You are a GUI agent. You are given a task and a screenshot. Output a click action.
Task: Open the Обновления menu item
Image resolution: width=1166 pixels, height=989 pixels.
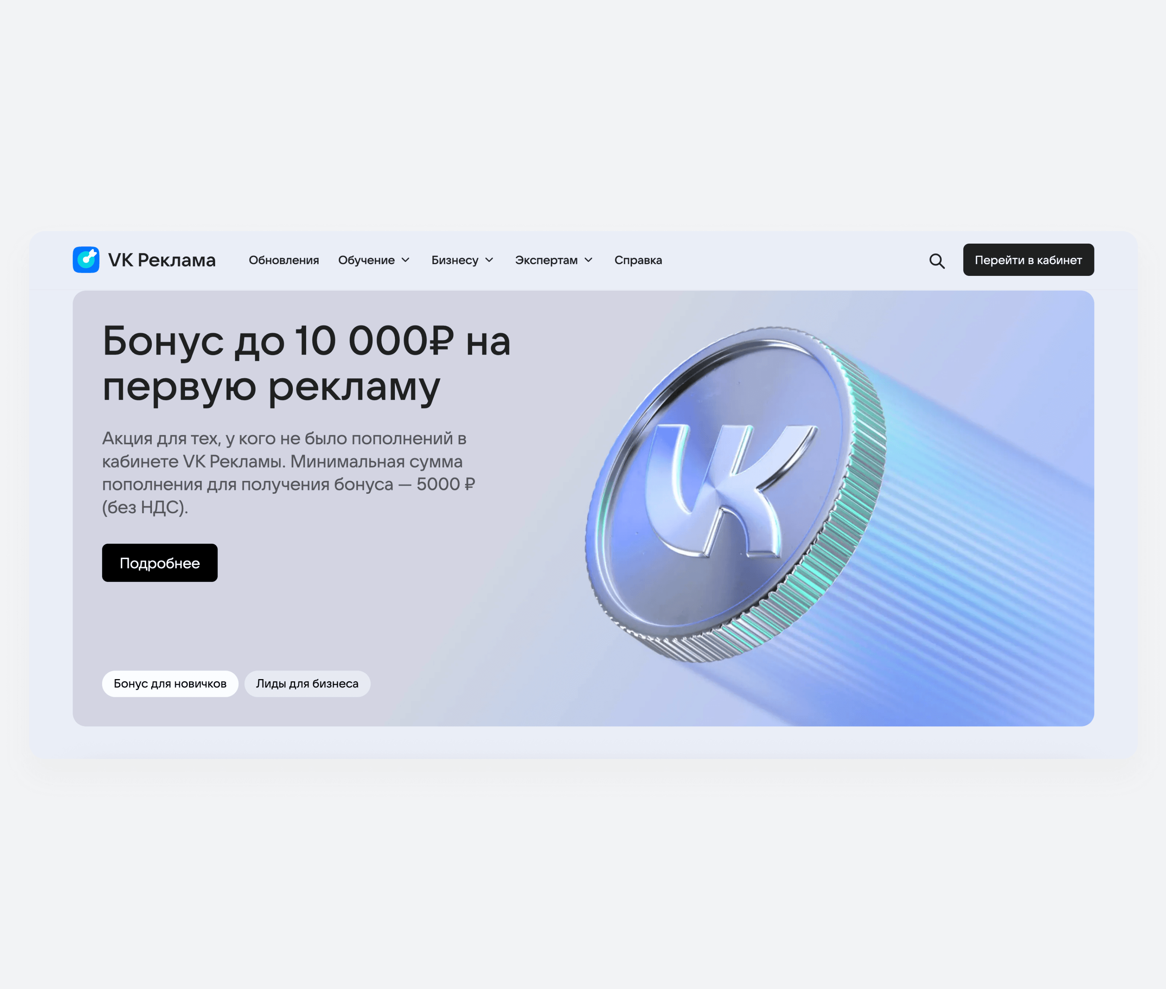pyautogui.click(x=284, y=260)
